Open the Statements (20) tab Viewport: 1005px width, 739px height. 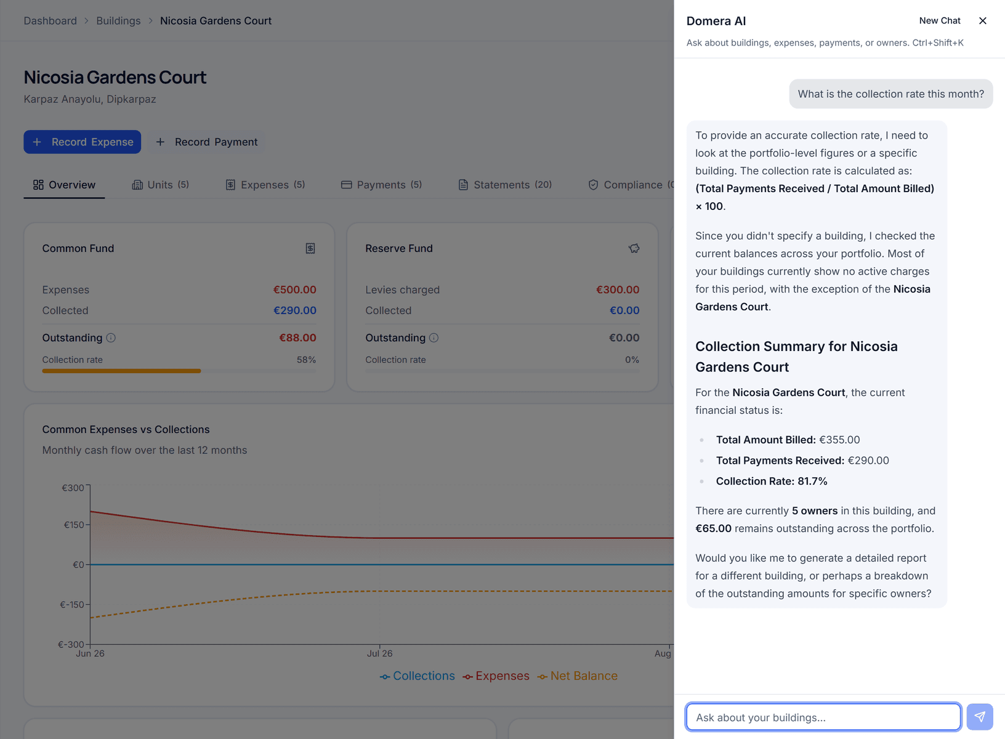[505, 185]
